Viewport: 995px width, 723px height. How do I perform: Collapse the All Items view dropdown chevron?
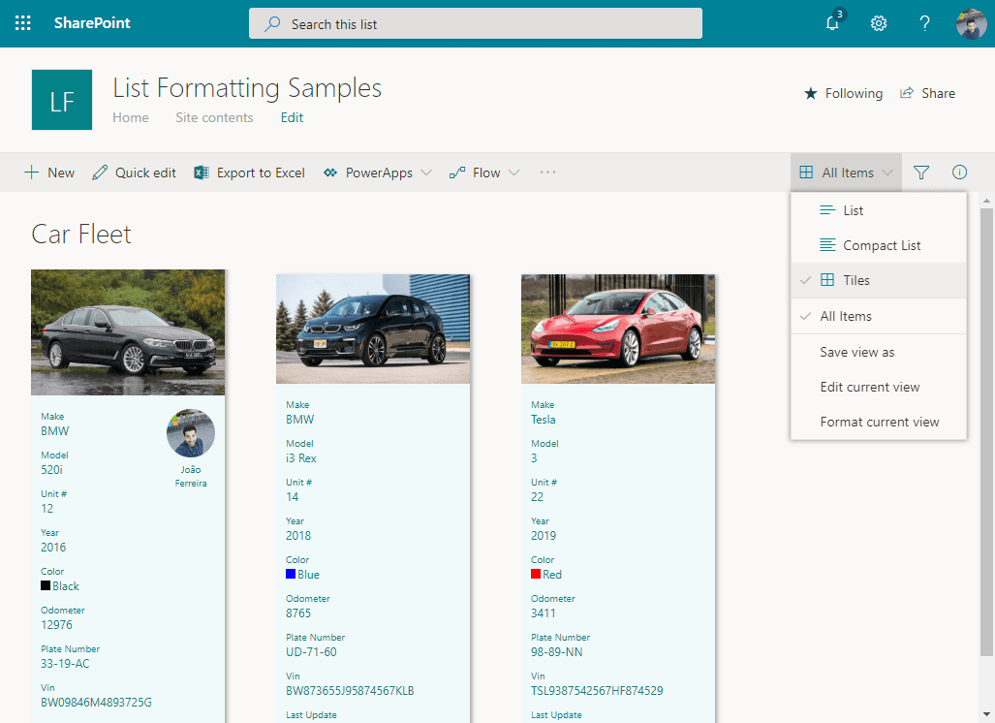[887, 173]
